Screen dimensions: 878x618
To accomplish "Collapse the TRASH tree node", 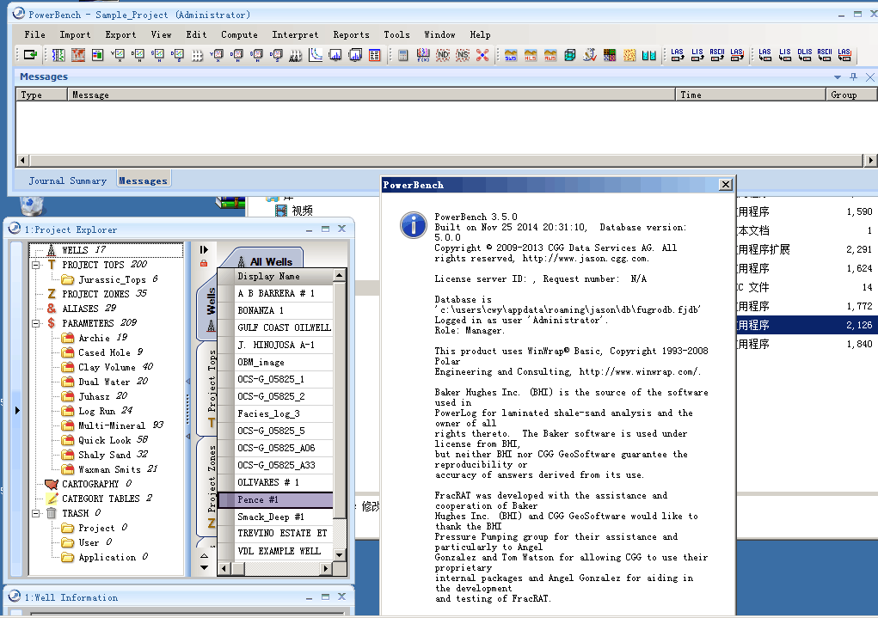I will 36,513.
